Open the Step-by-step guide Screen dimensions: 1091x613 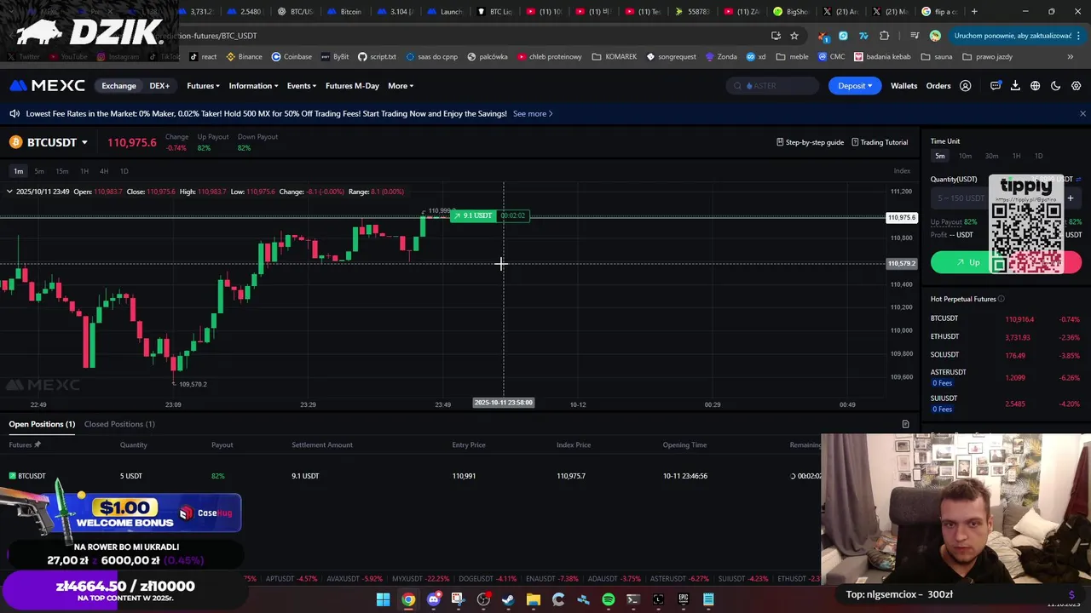[x=810, y=142]
